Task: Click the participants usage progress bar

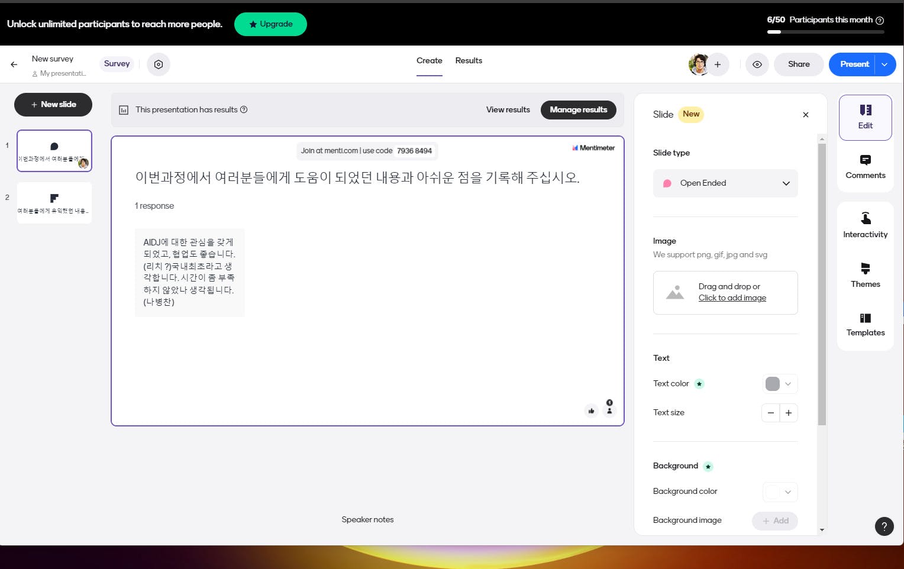Action: [x=825, y=32]
